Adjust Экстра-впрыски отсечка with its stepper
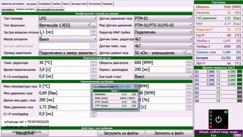 [x=93, y=32]
